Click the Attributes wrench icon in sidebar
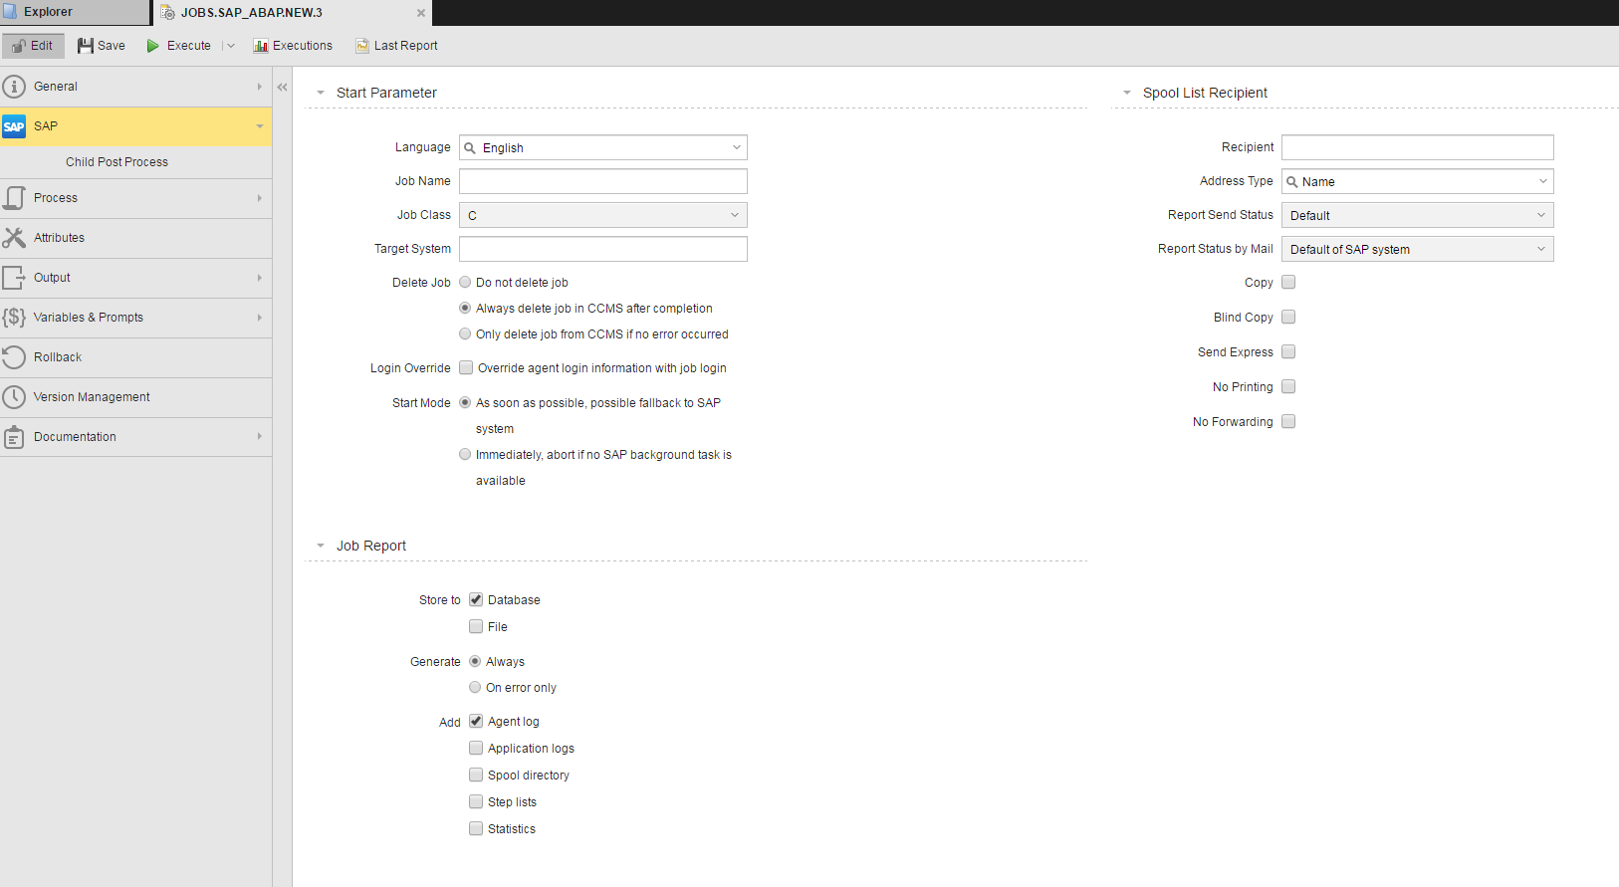This screenshot has width=1619, height=887. [14, 238]
